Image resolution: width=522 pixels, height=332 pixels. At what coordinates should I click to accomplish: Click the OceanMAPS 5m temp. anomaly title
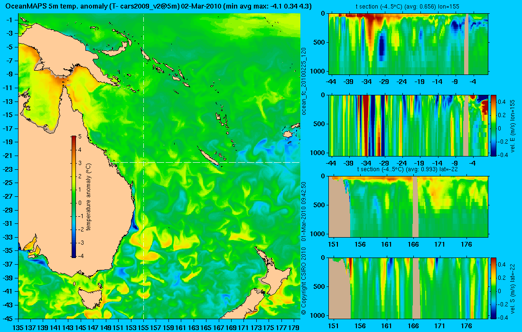click(159, 6)
